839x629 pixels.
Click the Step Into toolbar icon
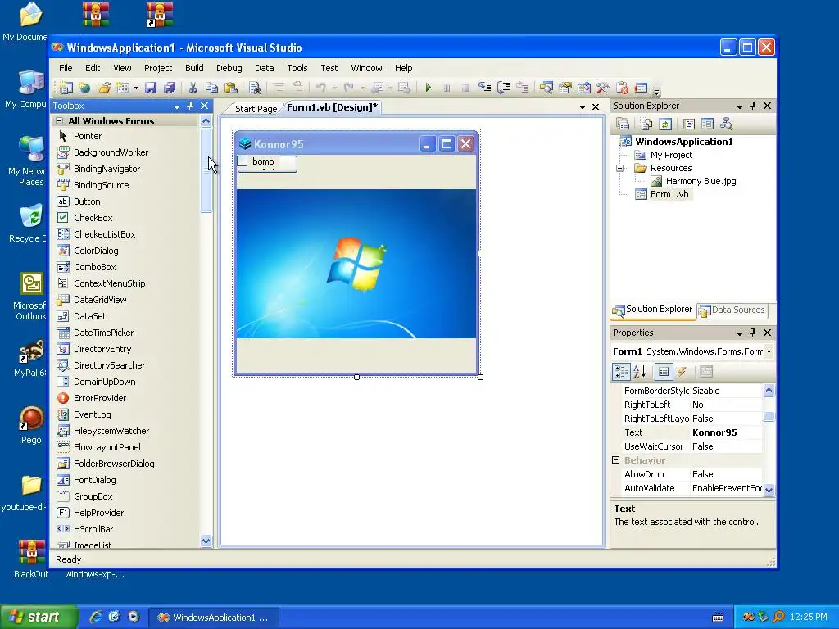[x=485, y=87]
